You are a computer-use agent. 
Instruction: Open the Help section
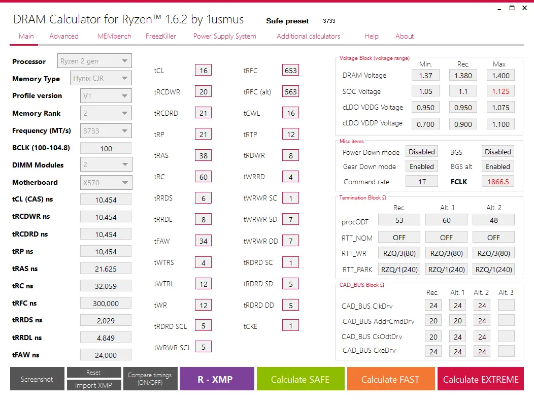[371, 36]
